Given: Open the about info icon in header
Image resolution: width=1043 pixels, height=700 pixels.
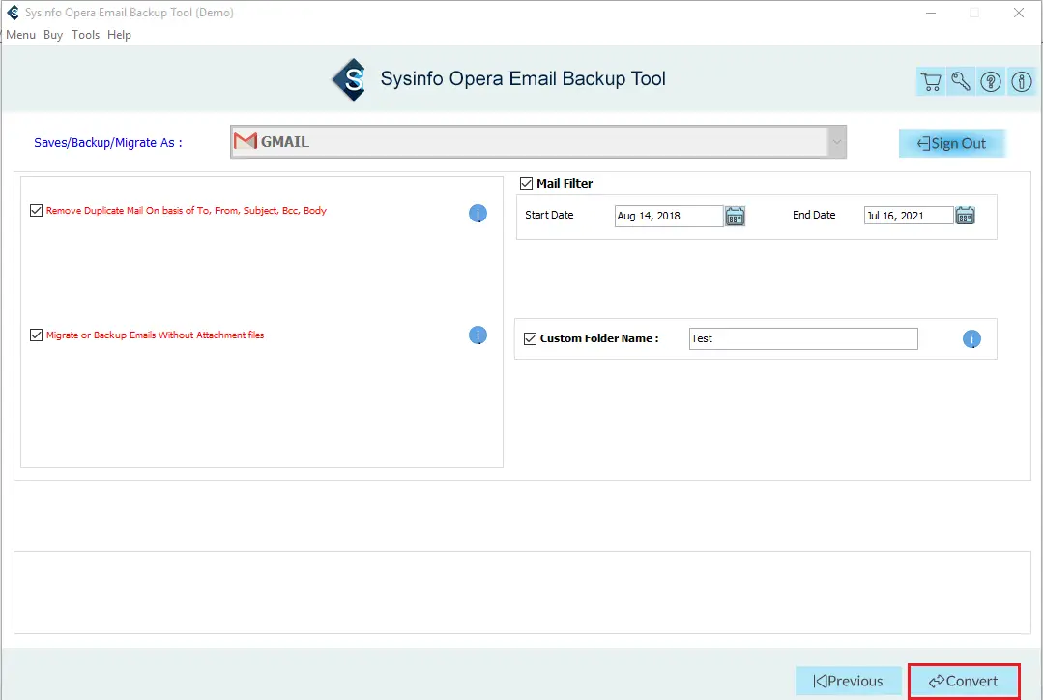Looking at the screenshot, I should (x=1021, y=82).
